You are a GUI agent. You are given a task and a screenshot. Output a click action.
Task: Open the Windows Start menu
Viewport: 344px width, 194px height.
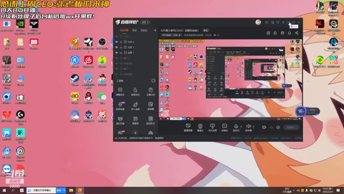tap(4, 190)
